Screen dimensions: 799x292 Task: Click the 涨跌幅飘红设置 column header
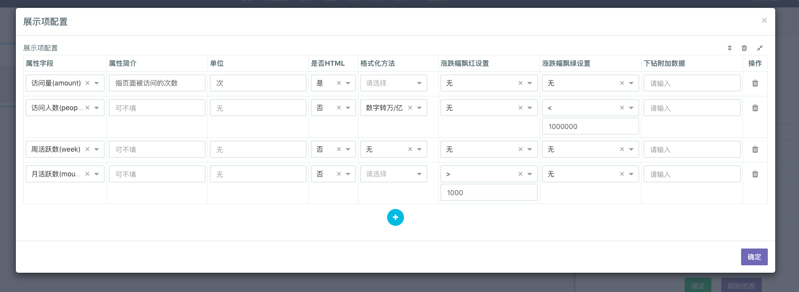pos(465,63)
